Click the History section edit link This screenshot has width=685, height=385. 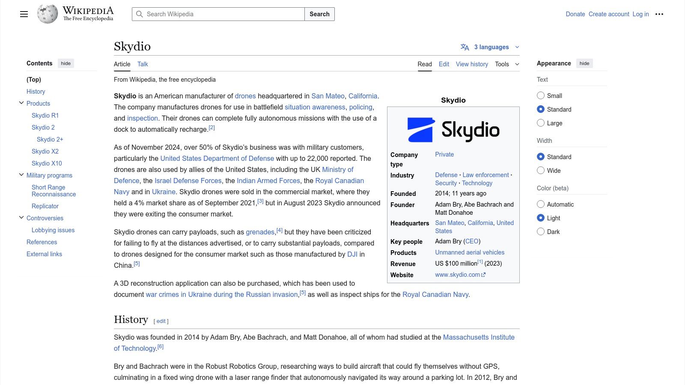point(161,321)
